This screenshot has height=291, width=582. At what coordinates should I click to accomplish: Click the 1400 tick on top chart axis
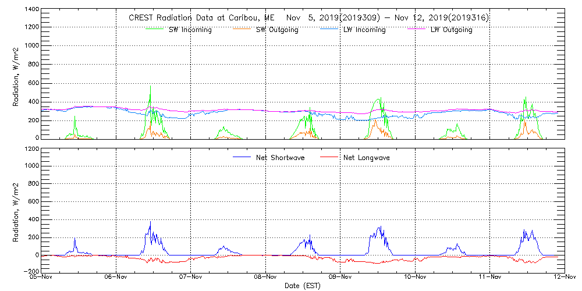point(31,10)
